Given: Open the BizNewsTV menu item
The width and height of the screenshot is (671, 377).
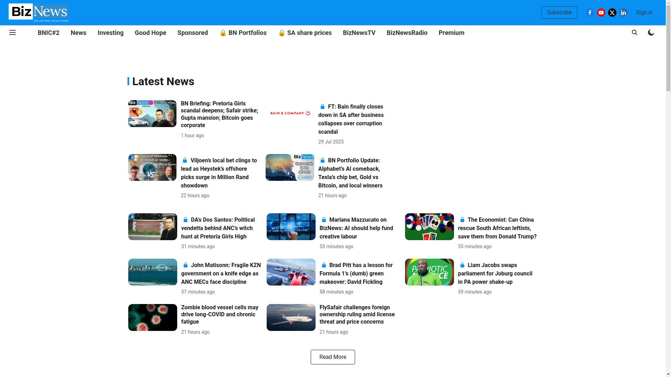Looking at the screenshot, I should [359, 33].
